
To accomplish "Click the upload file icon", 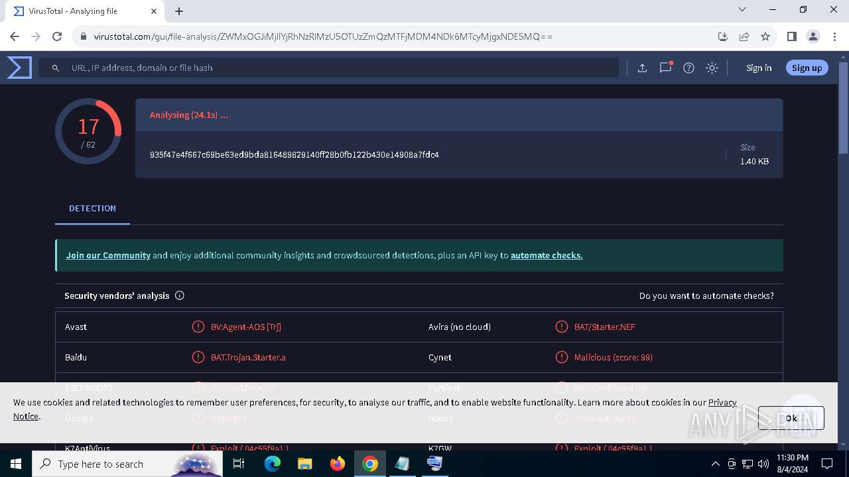I will tap(642, 68).
